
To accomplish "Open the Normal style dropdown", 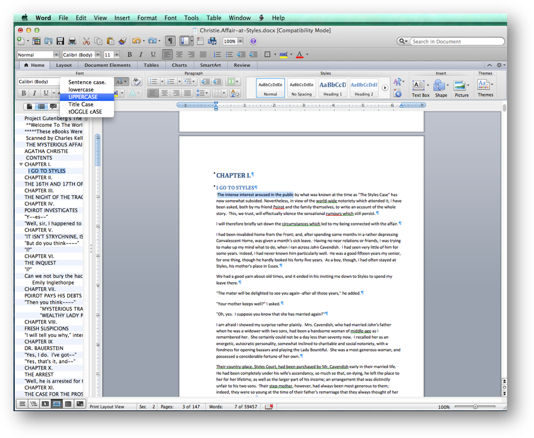I will tap(56, 55).
